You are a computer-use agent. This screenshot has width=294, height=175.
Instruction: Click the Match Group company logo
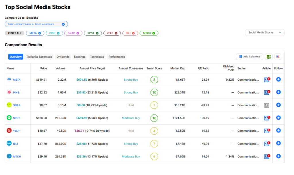pyautogui.click(x=9, y=156)
